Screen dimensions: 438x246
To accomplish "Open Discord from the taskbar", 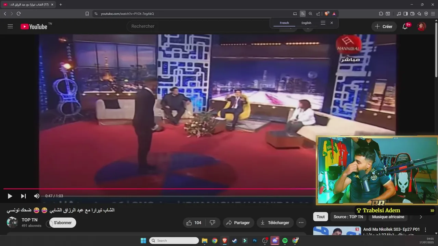I will click(275, 241).
